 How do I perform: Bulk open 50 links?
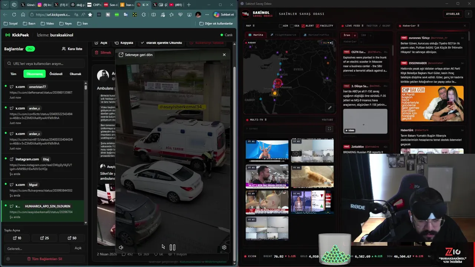coord(72,238)
